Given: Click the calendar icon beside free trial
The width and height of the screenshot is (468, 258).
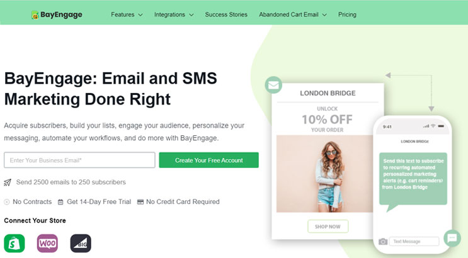Looking at the screenshot, I should (x=60, y=202).
